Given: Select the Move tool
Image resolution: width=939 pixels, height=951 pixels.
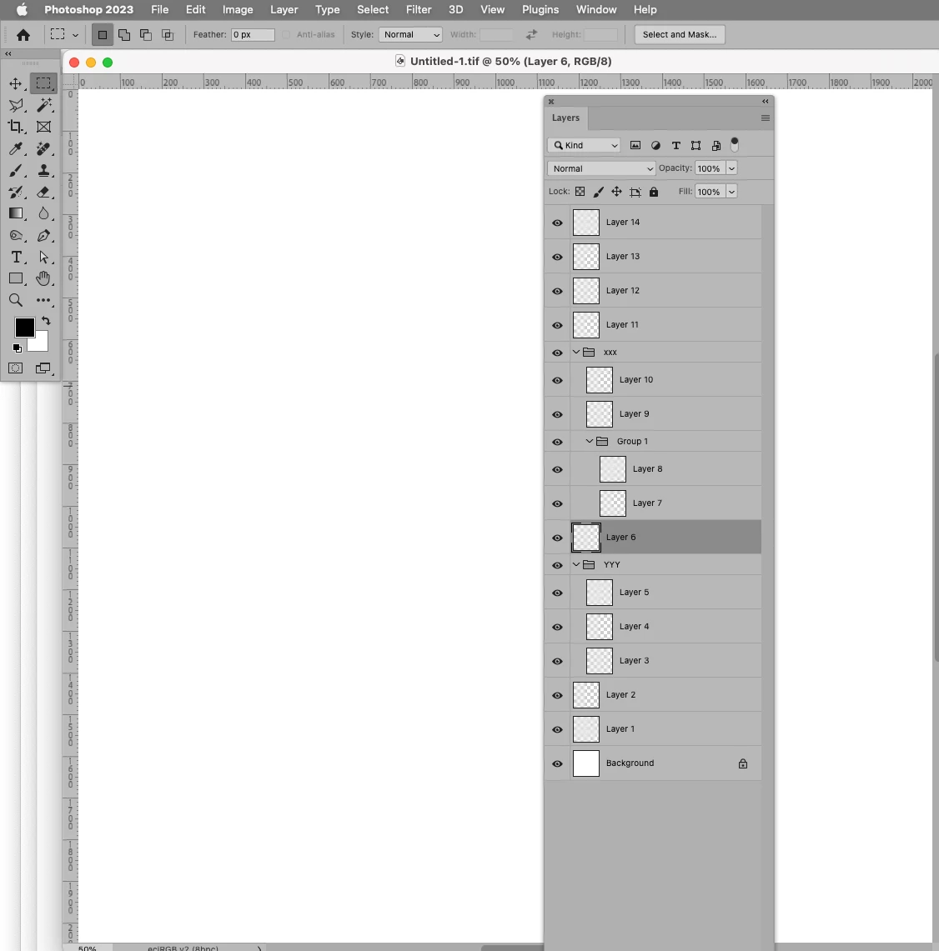Looking at the screenshot, I should pyautogui.click(x=16, y=83).
